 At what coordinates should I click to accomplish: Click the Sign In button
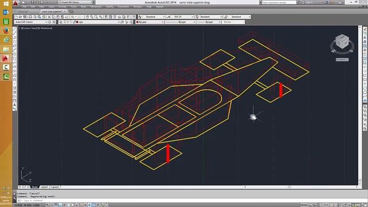[309, 2]
